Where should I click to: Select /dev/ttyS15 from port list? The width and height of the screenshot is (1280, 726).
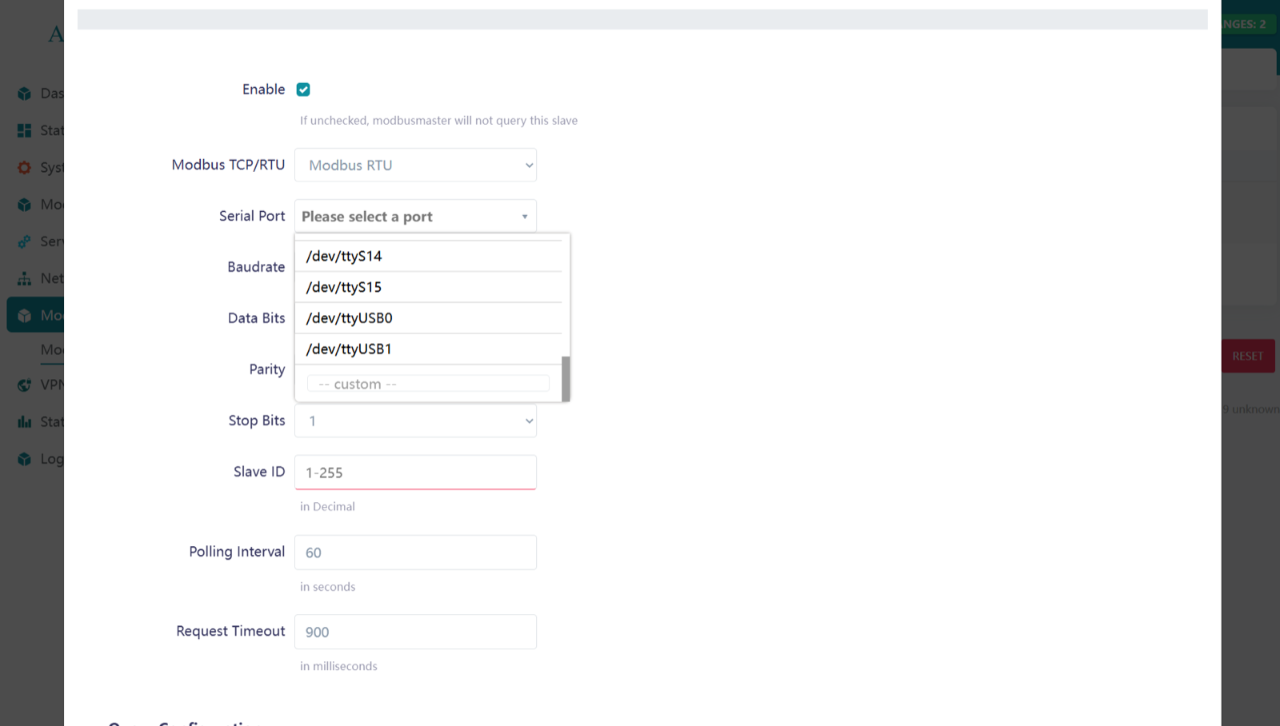click(429, 287)
